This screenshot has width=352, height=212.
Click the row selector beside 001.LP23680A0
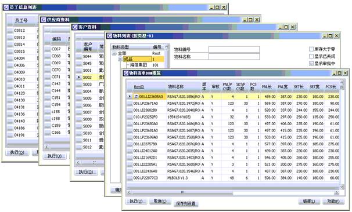click(130, 124)
